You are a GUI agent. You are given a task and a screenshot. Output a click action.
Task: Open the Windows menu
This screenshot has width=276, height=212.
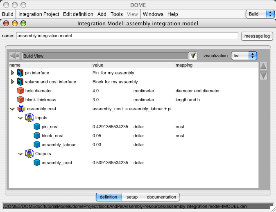tap(153, 14)
